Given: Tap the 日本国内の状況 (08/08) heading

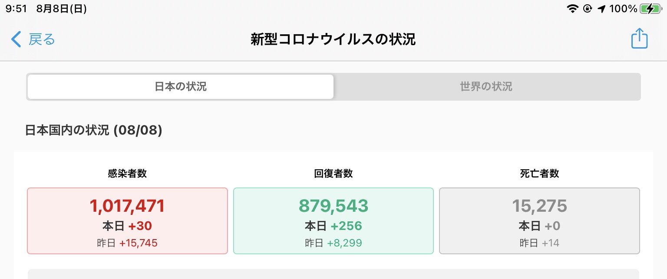Looking at the screenshot, I should 94,130.
